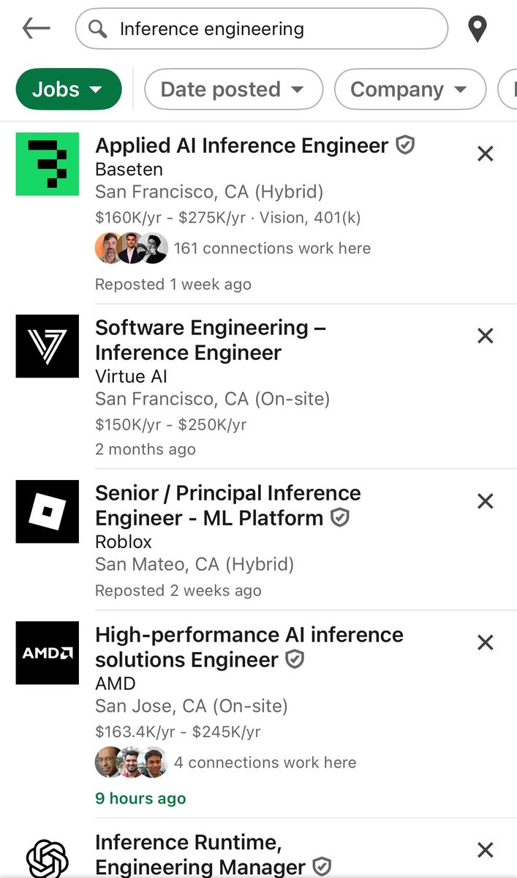Tap the Roblox logo thumbnail

48,511
